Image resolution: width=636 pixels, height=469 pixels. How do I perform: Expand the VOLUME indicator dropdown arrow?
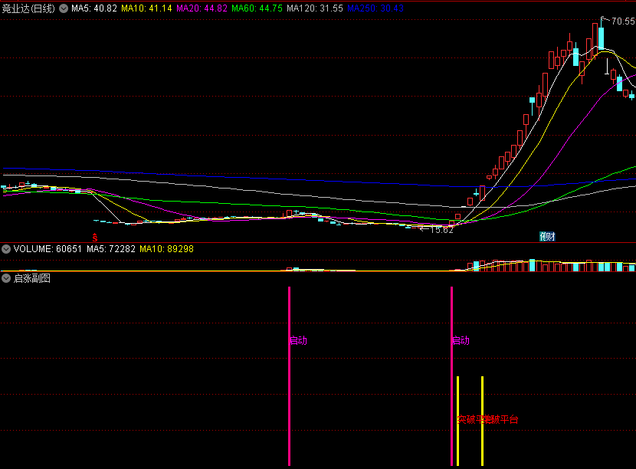[6, 249]
